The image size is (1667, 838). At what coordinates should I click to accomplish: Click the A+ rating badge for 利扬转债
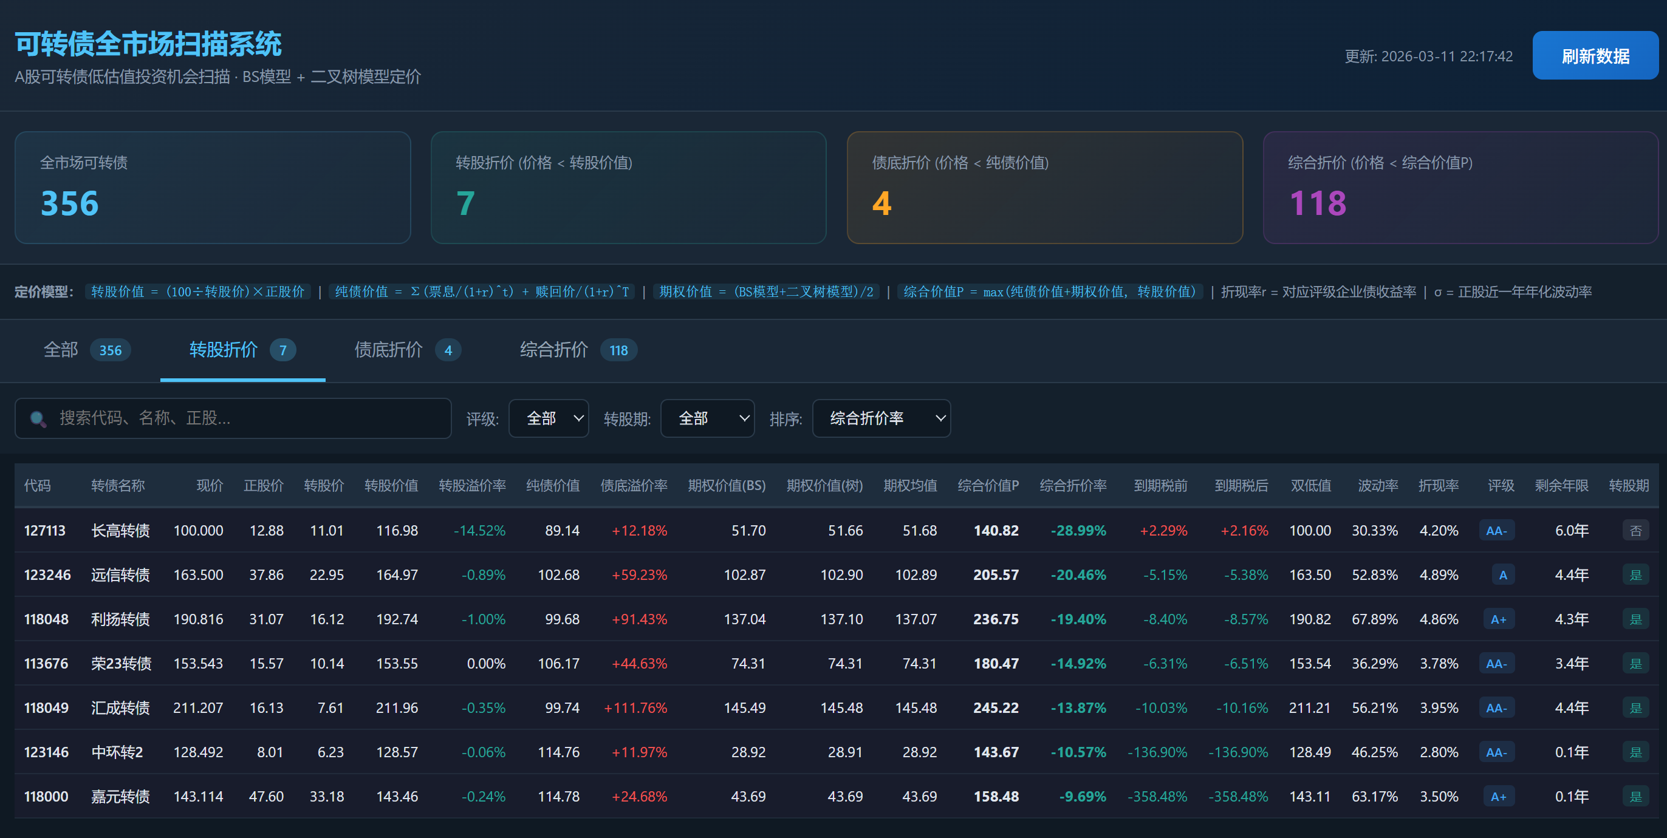[1498, 619]
